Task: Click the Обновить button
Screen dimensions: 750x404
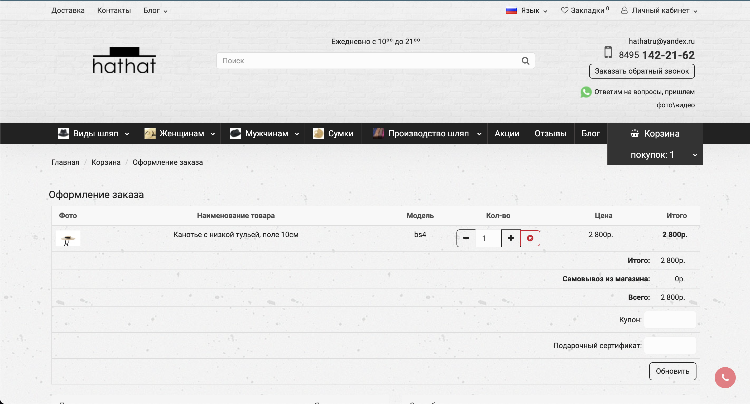Action: pyautogui.click(x=672, y=371)
